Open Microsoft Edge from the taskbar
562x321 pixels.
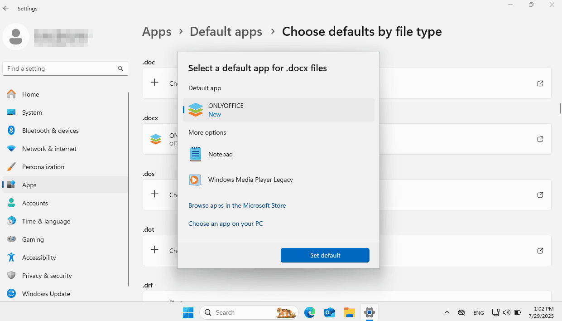310,312
